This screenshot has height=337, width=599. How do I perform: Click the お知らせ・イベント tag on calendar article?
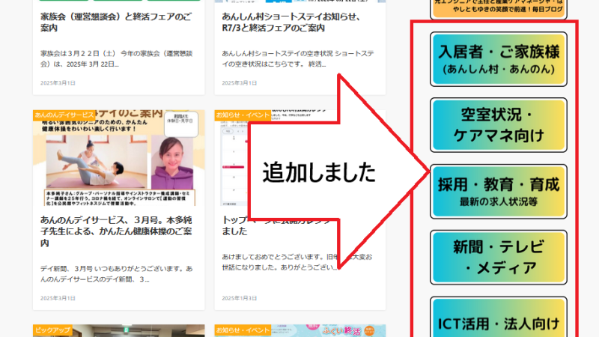pos(243,115)
